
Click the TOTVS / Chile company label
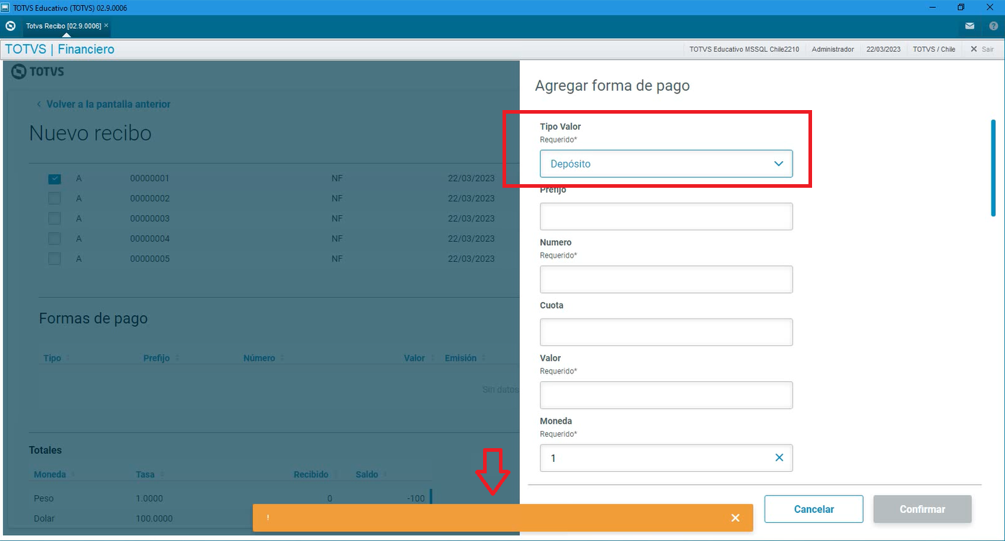934,50
